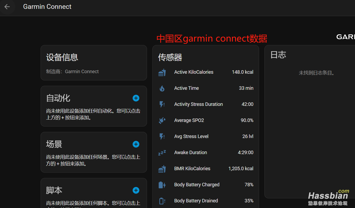Click the 26 lvl value

point(248,136)
